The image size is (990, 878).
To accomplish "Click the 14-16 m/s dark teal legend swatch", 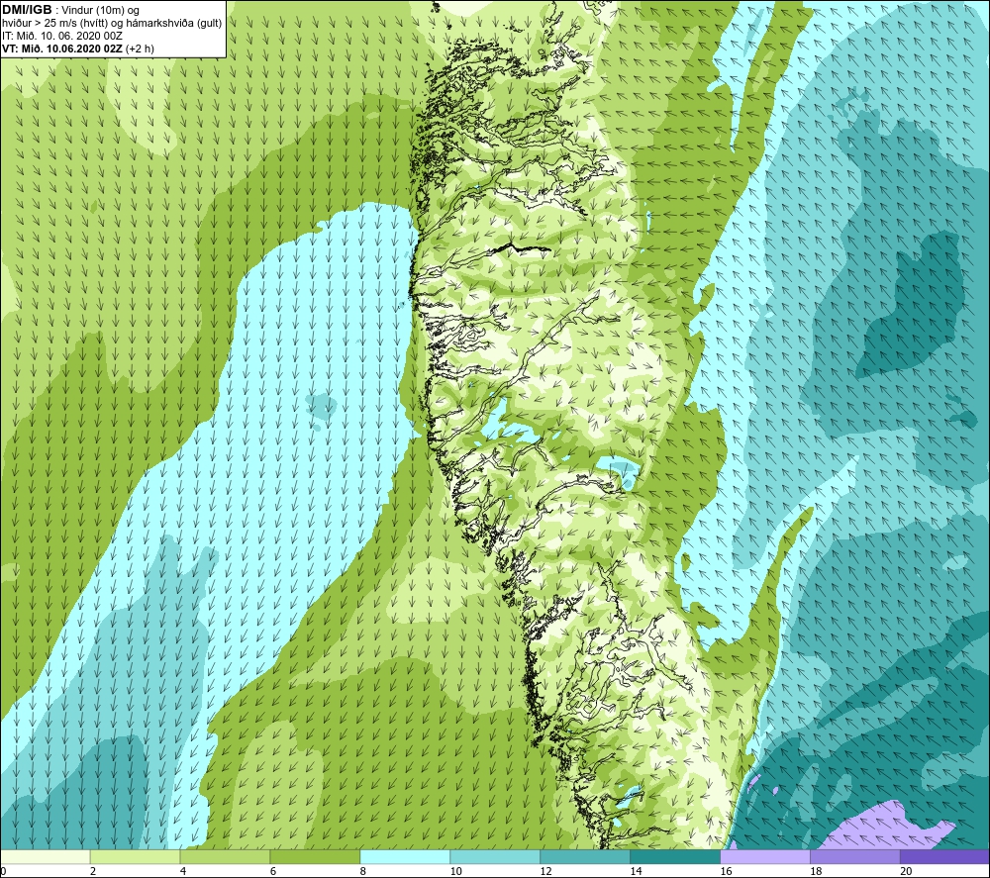I will coord(675,856).
